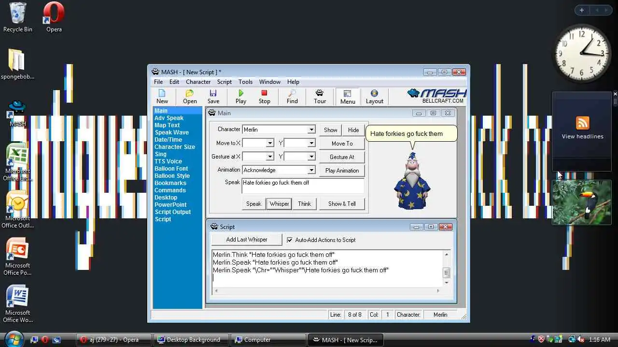Open the Recycle Bin desktop icon

point(18,18)
